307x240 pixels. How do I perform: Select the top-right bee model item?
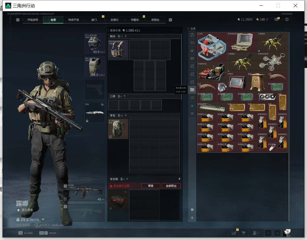(x=272, y=42)
